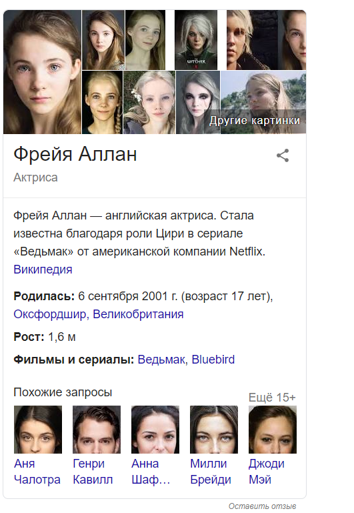Click the Джоди Мэй name link

267,472
